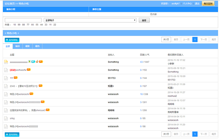This screenshot has height=139, width=220.
Task: Click poster name 951753 in 发帖人 column
Action: pyautogui.click(x=112, y=78)
